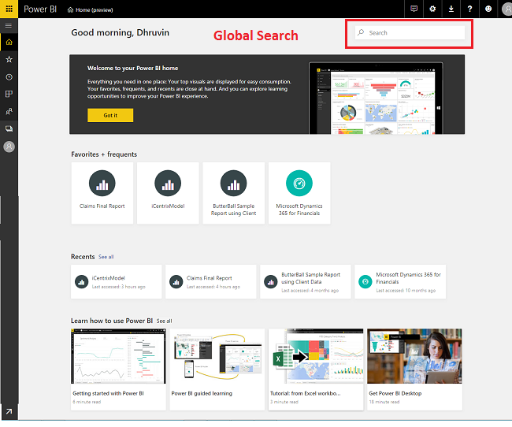Screen dimensions: 512x427
Task: Dismiss welcome banner with Got it
Action: [110, 115]
